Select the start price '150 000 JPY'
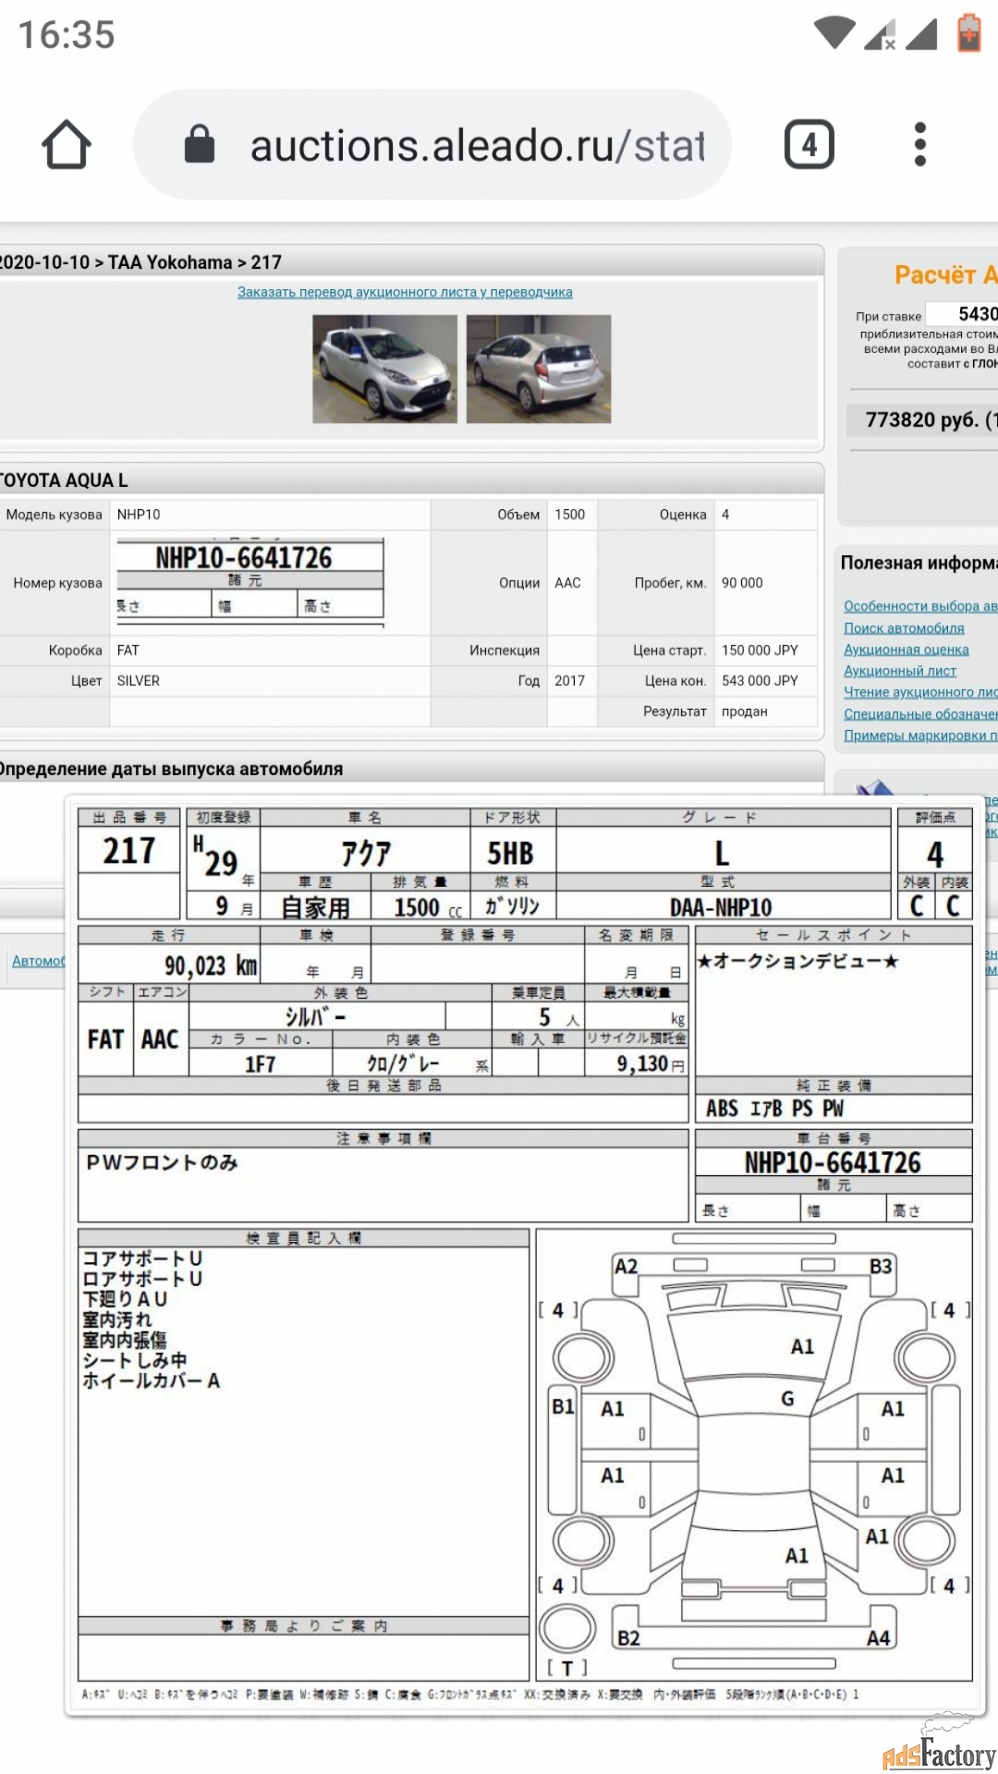Screen dimensions: 998x1774 click(x=760, y=650)
